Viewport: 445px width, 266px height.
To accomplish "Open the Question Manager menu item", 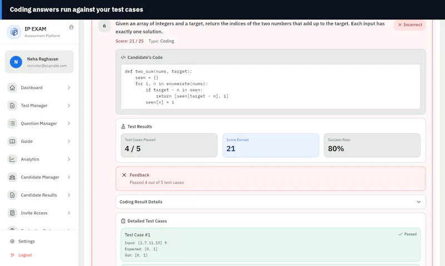I will (x=39, y=123).
